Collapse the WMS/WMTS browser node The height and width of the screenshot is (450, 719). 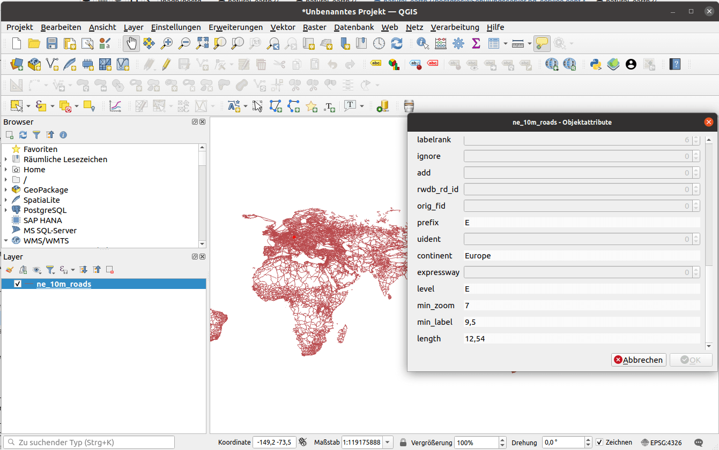(6, 241)
